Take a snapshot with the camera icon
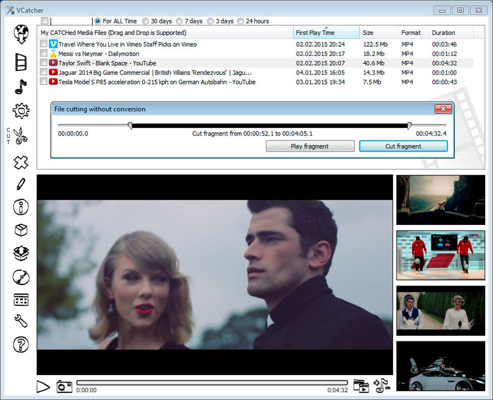The width and height of the screenshot is (493, 400). point(64,386)
